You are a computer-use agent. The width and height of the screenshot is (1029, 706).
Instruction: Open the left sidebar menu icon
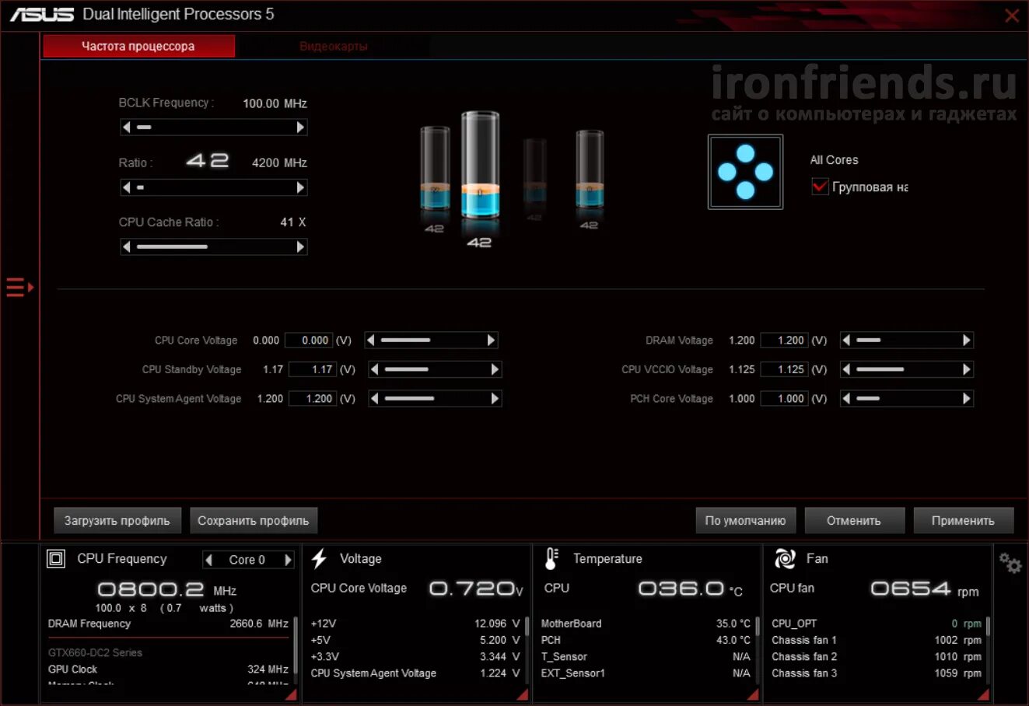tap(19, 288)
